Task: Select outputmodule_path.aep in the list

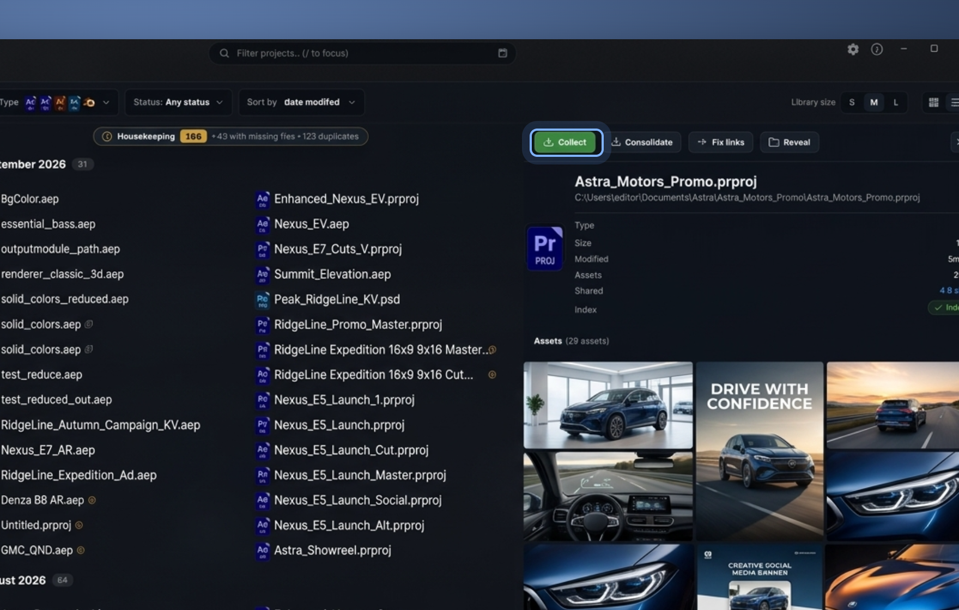Action: 60,249
